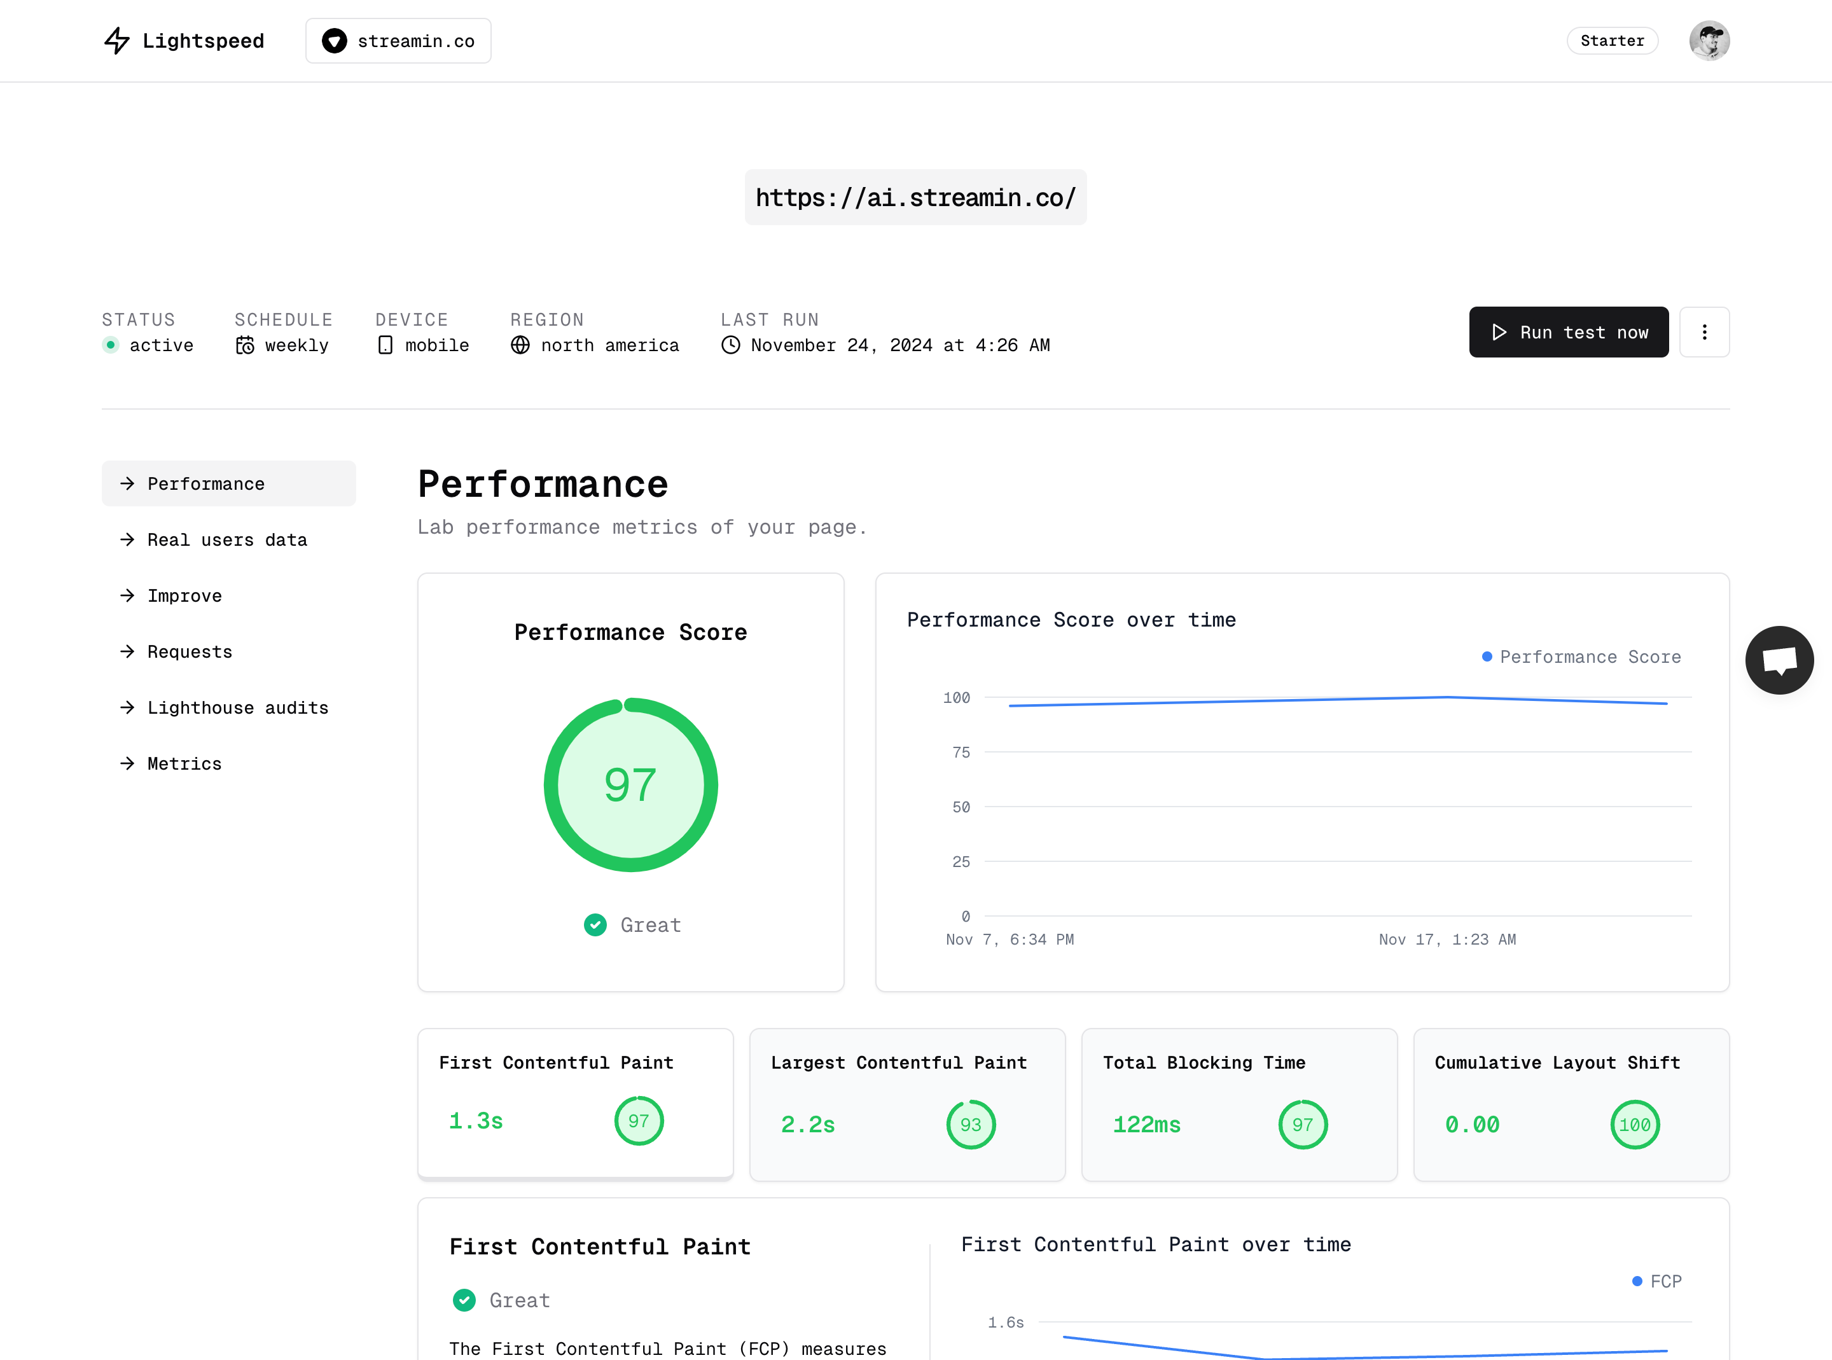Click the green active status dot

[110, 345]
